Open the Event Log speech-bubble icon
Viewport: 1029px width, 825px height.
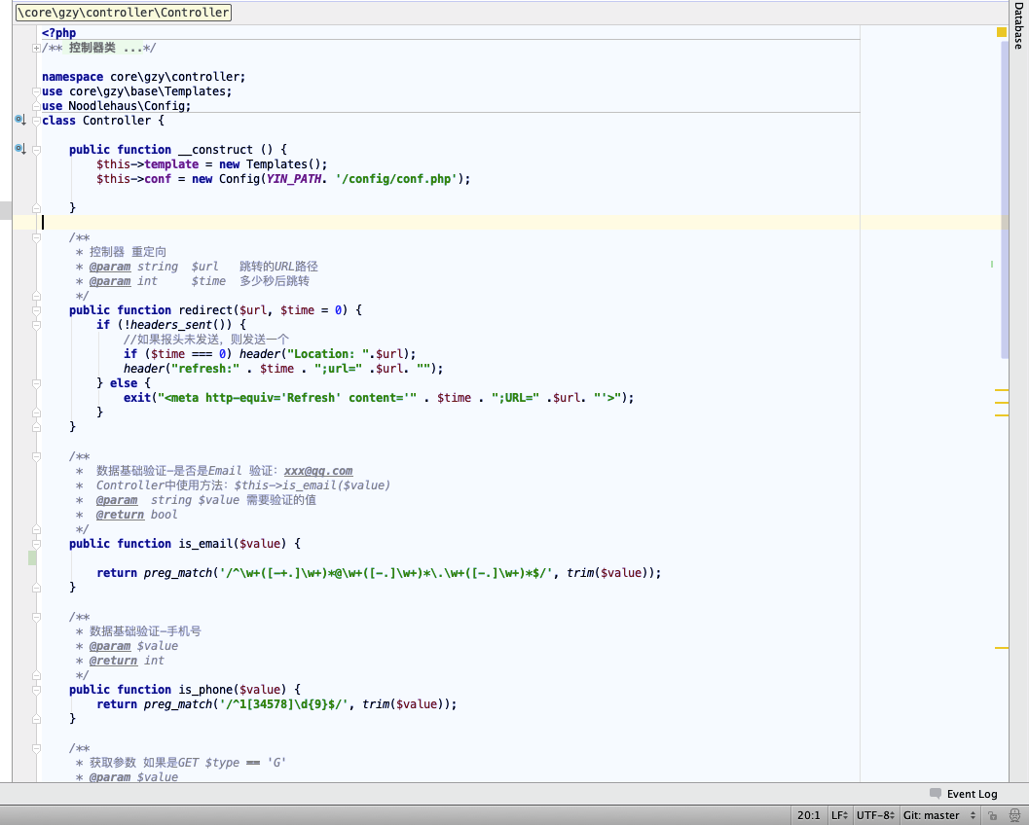[936, 794]
